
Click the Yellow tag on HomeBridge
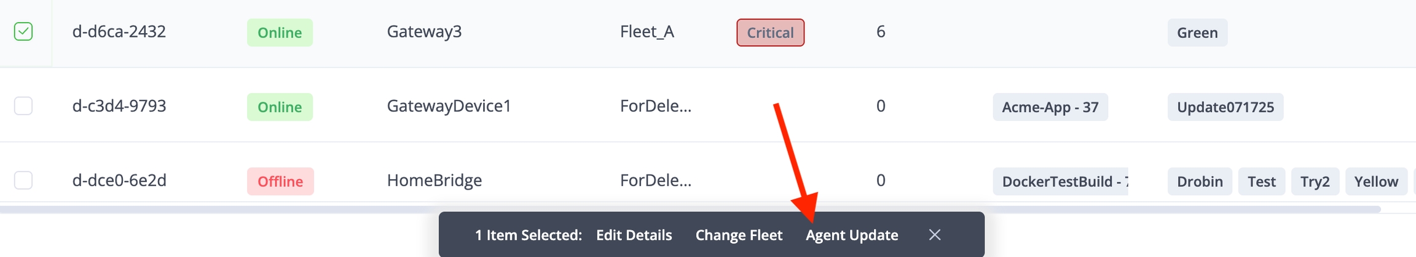click(1375, 182)
